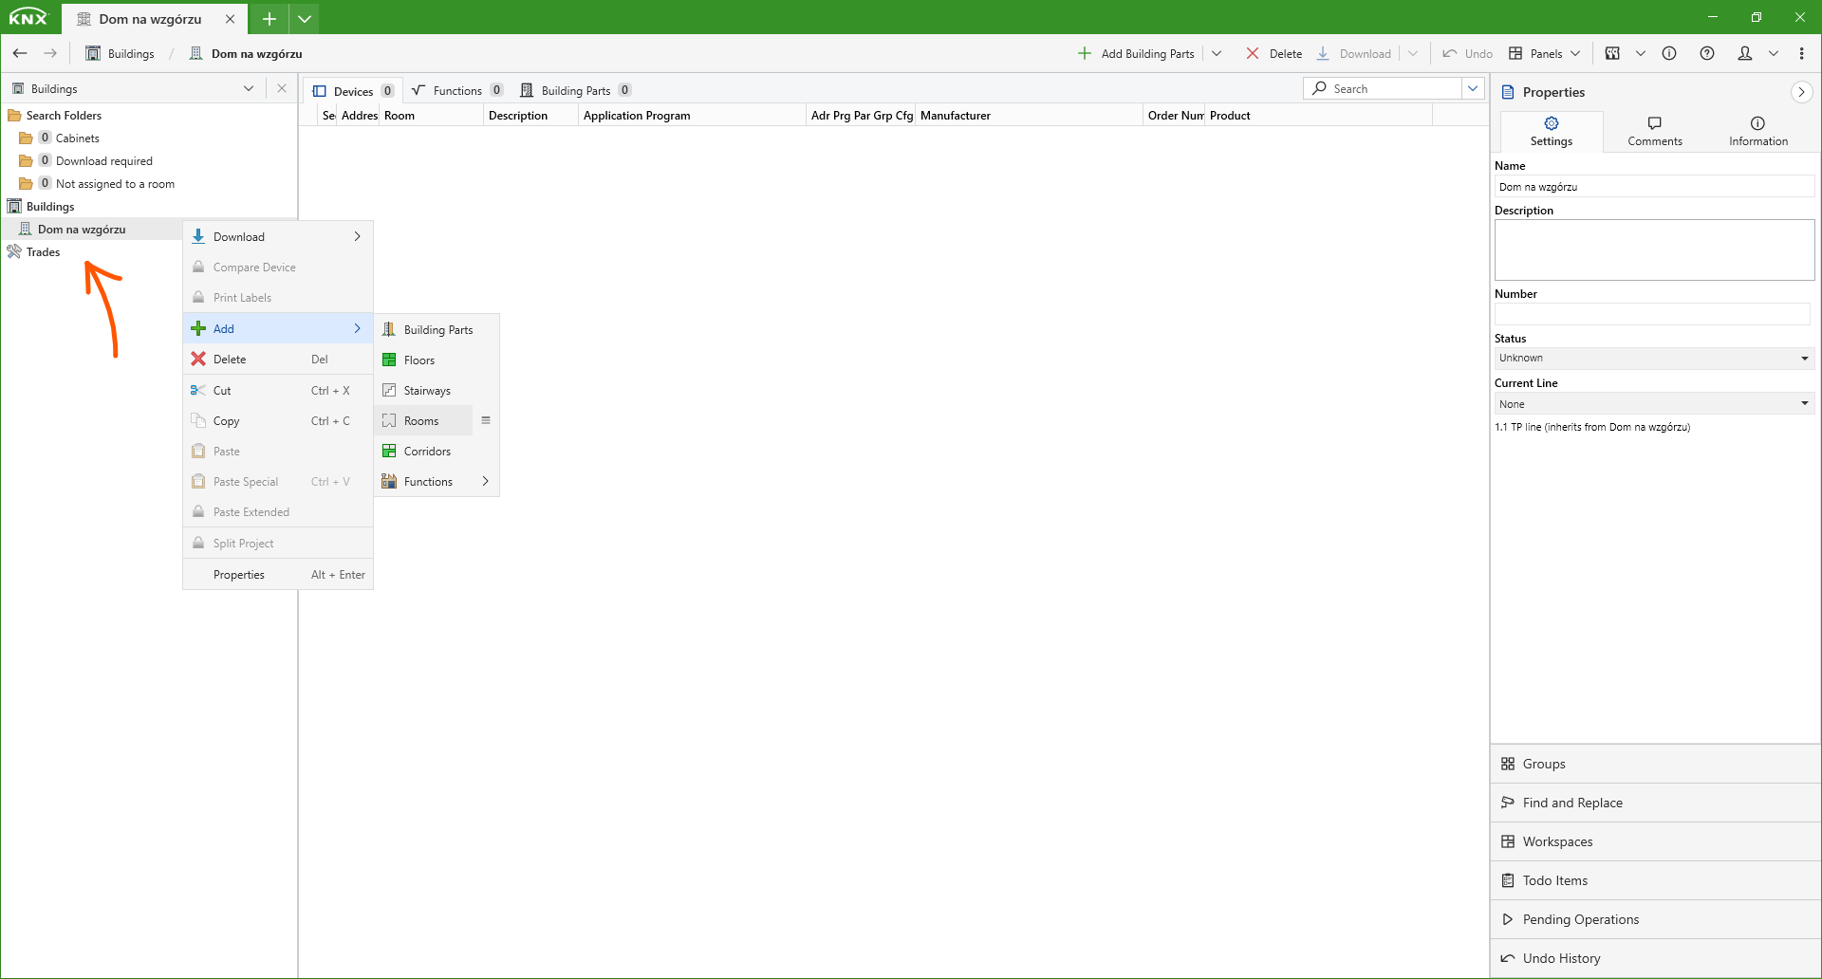Collapse the Properties panel arrow
The width and height of the screenshot is (1822, 979).
(x=1801, y=92)
